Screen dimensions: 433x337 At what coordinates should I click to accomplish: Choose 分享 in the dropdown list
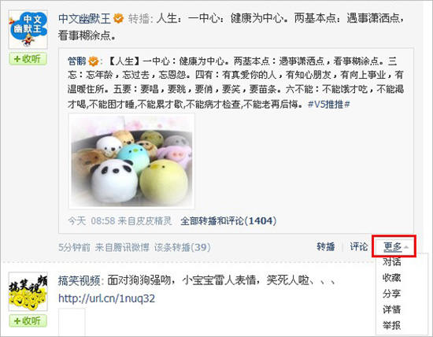(391, 294)
